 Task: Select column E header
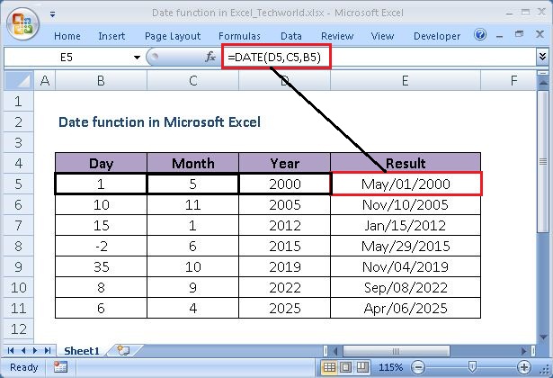(406, 81)
